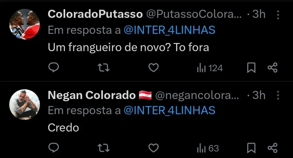The height and width of the screenshot is (158, 293).
Task: Bookmark Negan Colorado's tweet
Action: point(251,148)
